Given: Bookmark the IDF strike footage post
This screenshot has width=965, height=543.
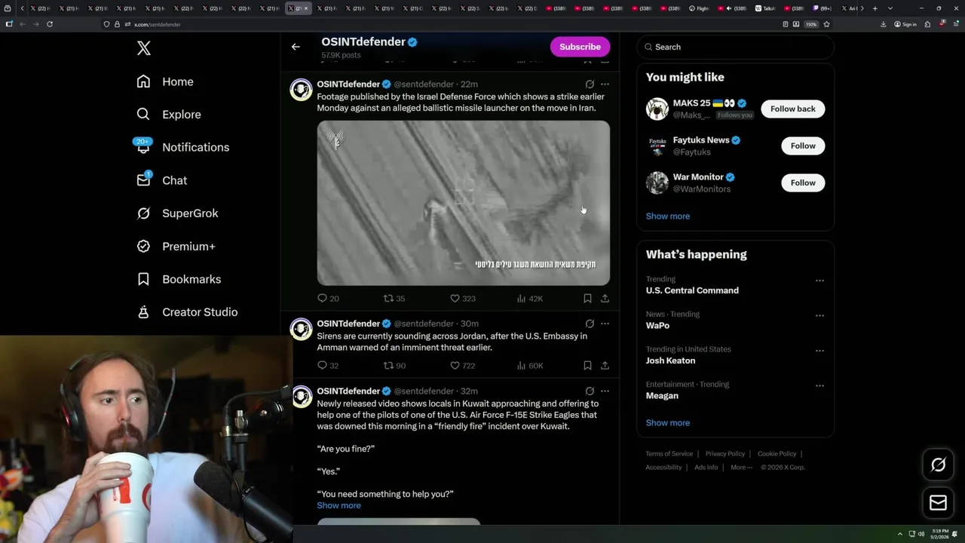Looking at the screenshot, I should coord(587,299).
